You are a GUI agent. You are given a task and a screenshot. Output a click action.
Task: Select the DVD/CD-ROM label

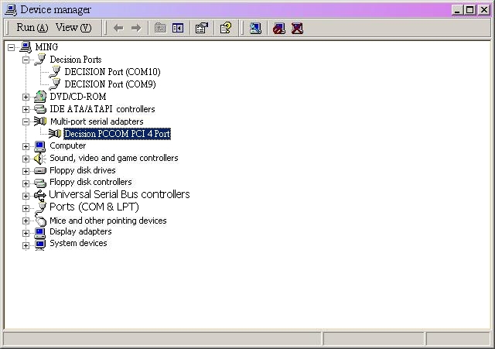[78, 97]
